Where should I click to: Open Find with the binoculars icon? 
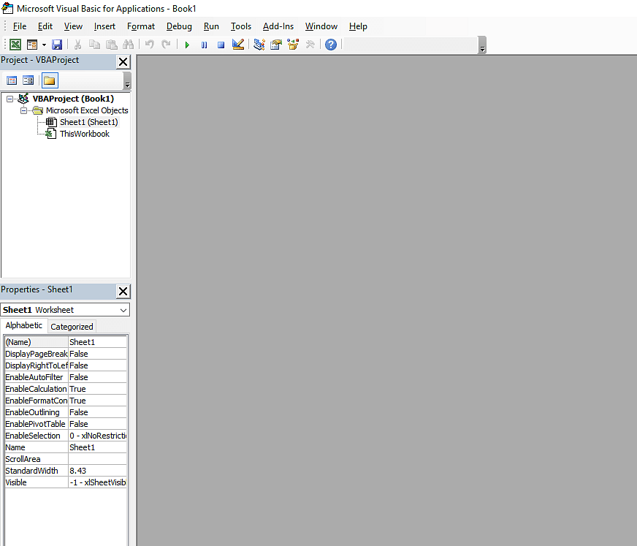pyautogui.click(x=129, y=45)
